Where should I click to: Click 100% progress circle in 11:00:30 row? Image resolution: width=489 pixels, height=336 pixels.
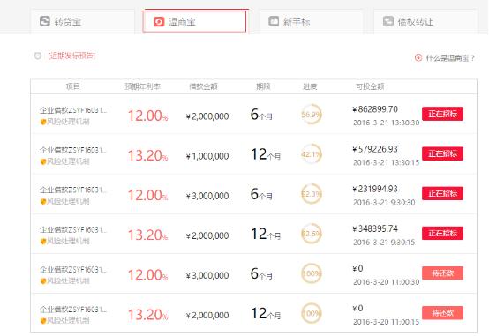312,273
